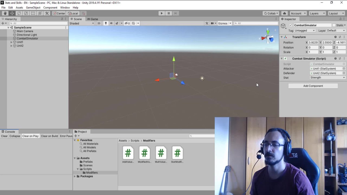
Task: Expand Unit1 in Hierarchy
Action: point(11,42)
